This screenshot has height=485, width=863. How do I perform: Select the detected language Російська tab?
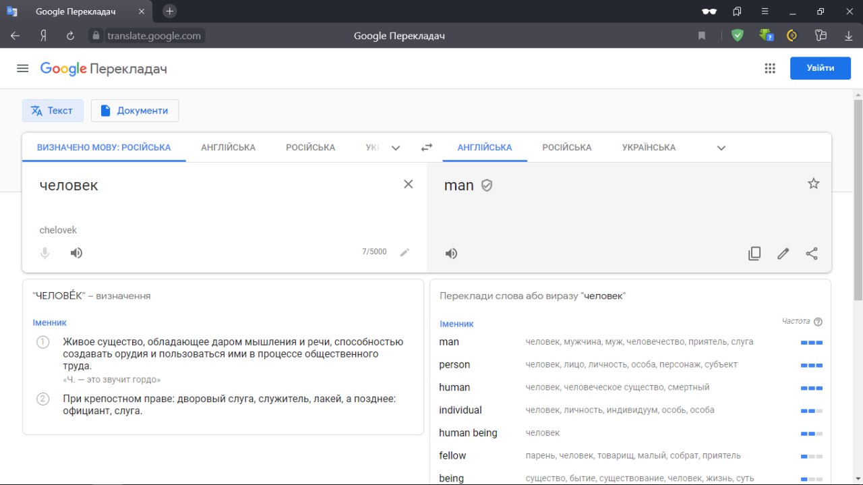[x=104, y=147]
